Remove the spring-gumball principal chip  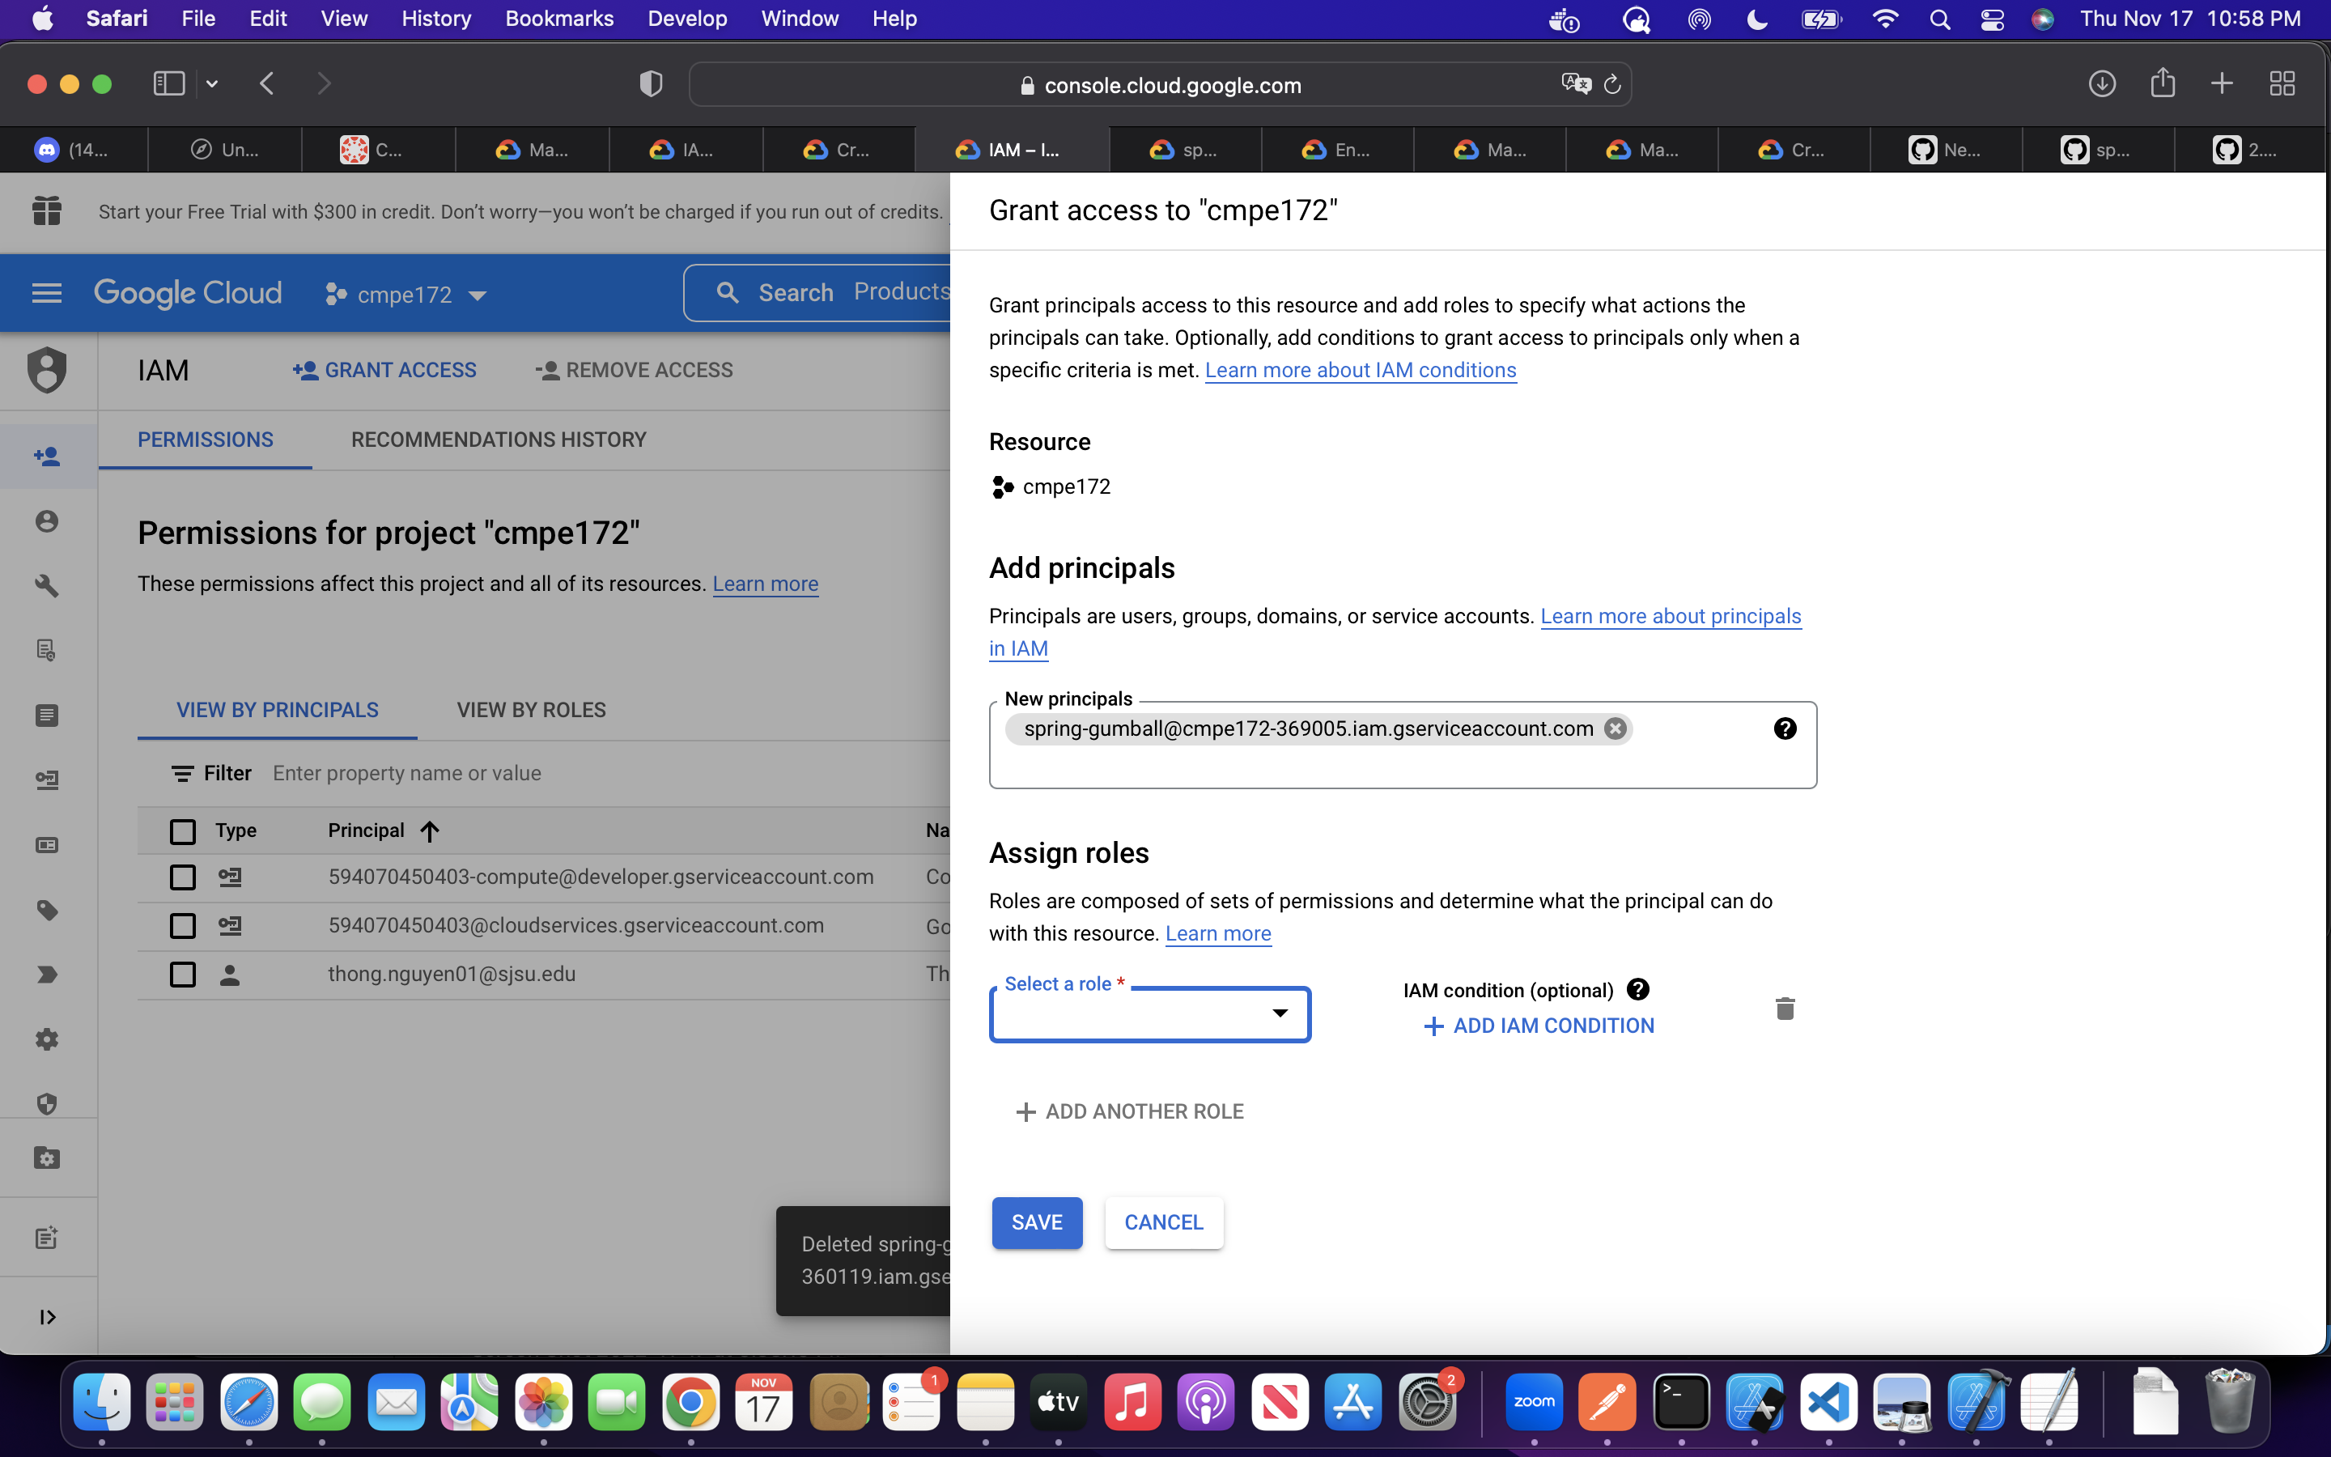(x=1616, y=728)
